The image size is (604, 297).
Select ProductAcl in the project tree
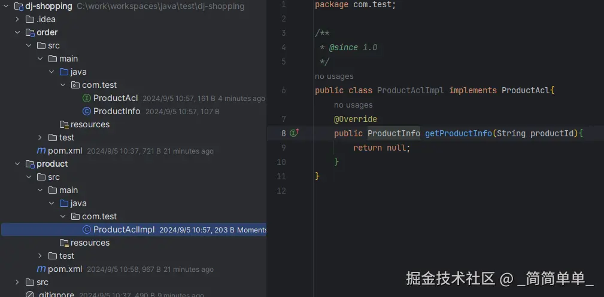(116, 98)
